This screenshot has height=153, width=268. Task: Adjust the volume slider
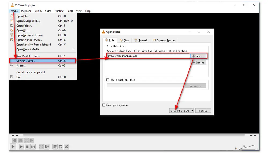tap(247, 147)
